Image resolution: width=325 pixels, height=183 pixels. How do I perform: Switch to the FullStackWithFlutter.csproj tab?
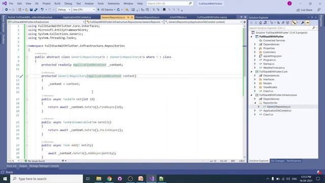(x=212, y=17)
